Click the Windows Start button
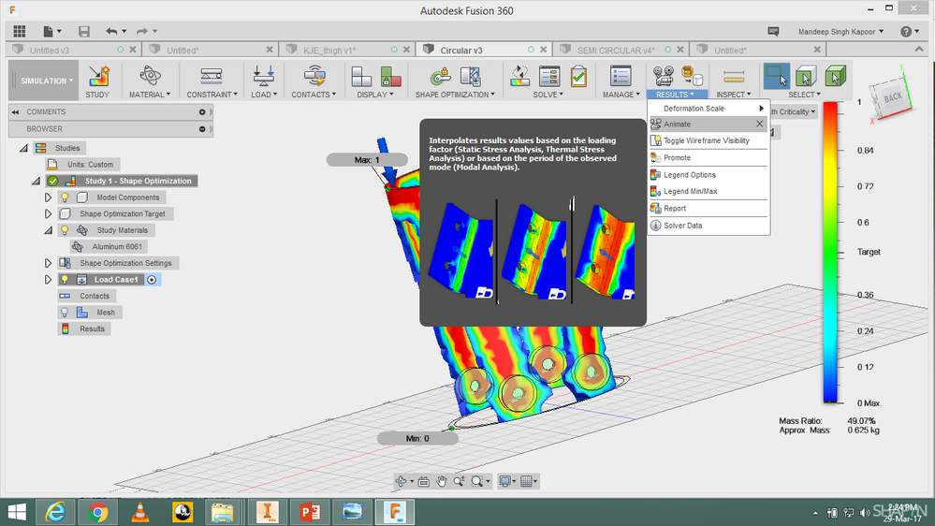Image resolution: width=935 pixels, height=526 pixels. tap(17, 512)
